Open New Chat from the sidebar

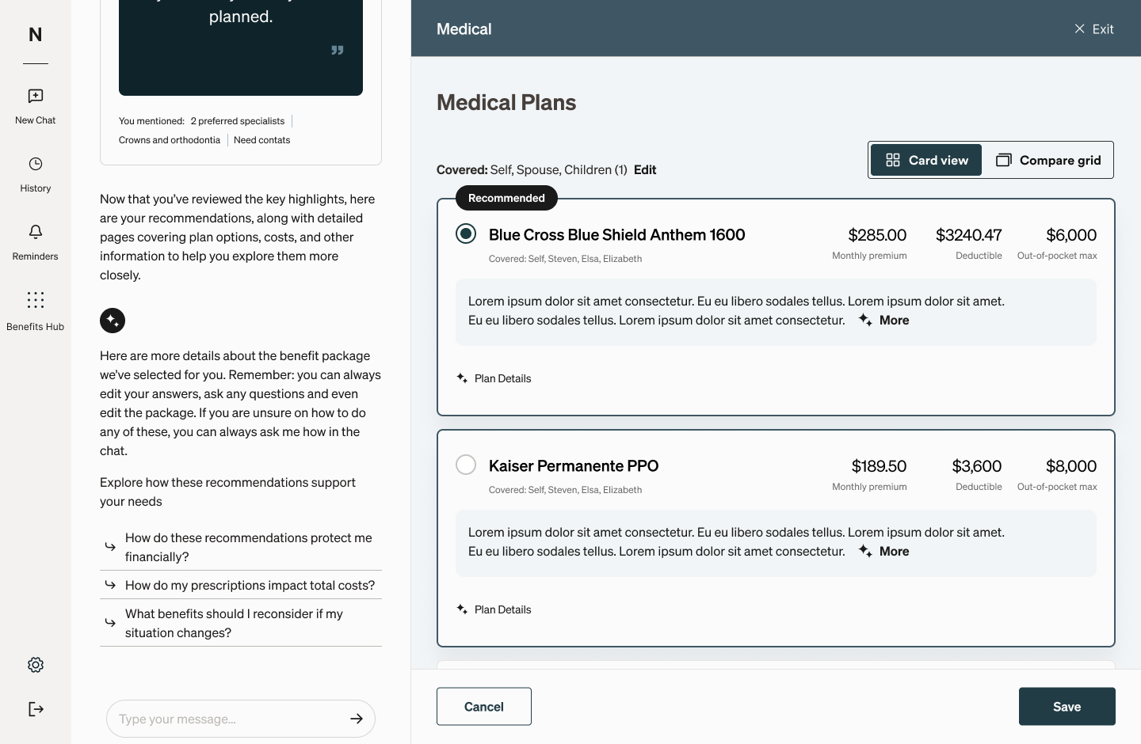[x=36, y=107]
